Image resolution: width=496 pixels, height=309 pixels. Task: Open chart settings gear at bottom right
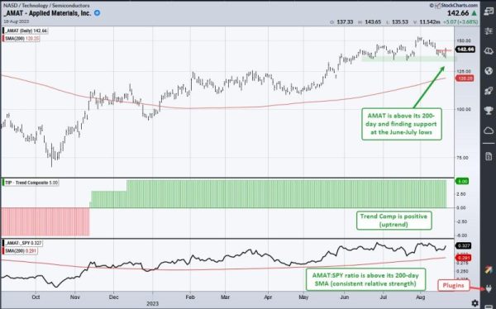[x=475, y=303]
